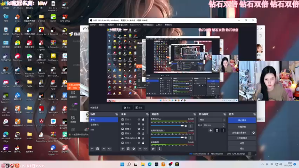The width and height of the screenshot is (299, 168).
Task: Open Windows Start menu on taskbar
Action: click(x=122, y=164)
